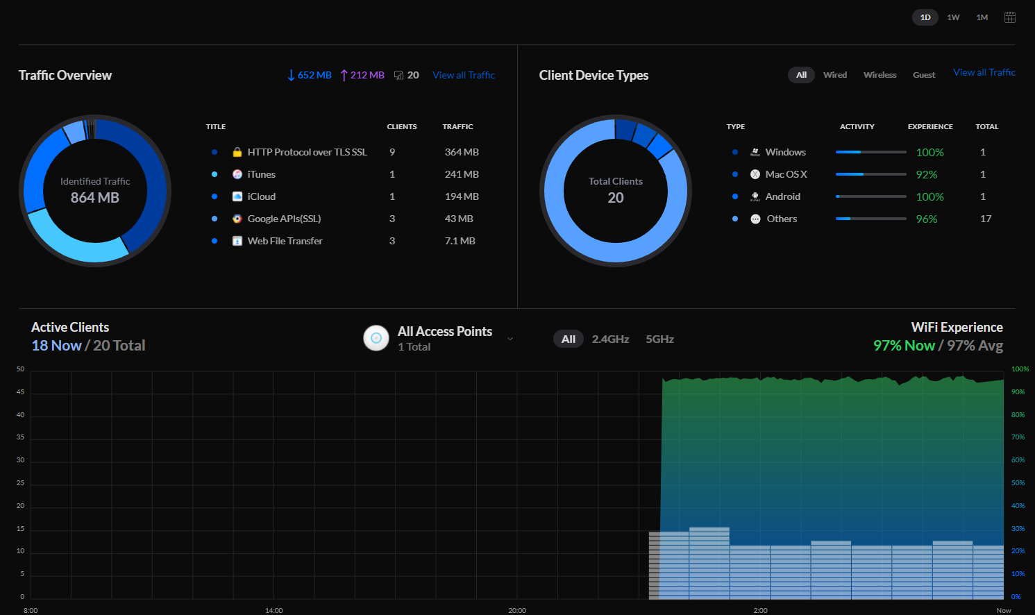Select the Guest client filter tab

pyautogui.click(x=923, y=75)
